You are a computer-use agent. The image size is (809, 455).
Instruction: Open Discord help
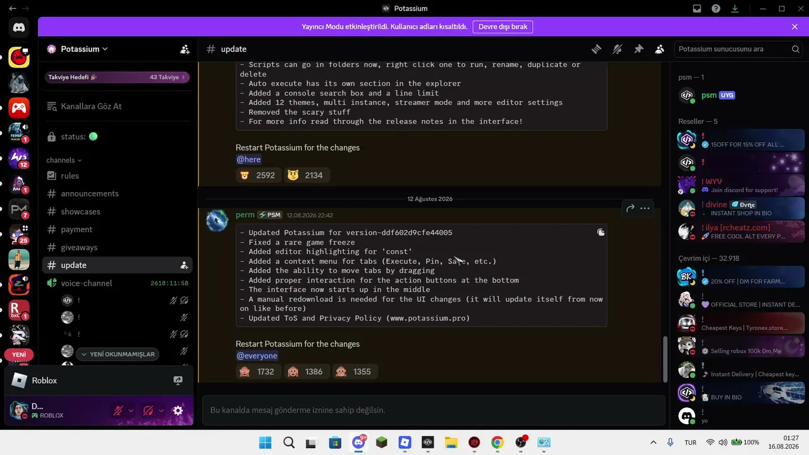click(715, 8)
